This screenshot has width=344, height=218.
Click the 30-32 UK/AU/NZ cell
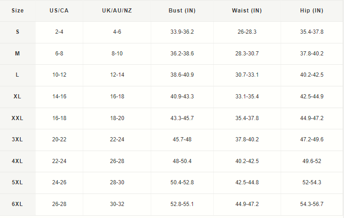pos(117,204)
